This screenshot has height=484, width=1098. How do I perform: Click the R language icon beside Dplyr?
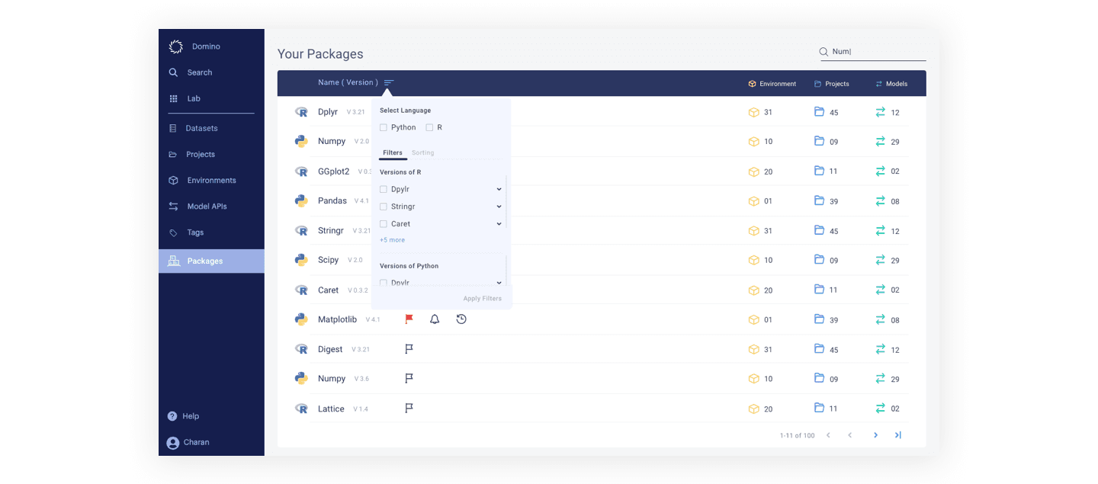(x=301, y=112)
